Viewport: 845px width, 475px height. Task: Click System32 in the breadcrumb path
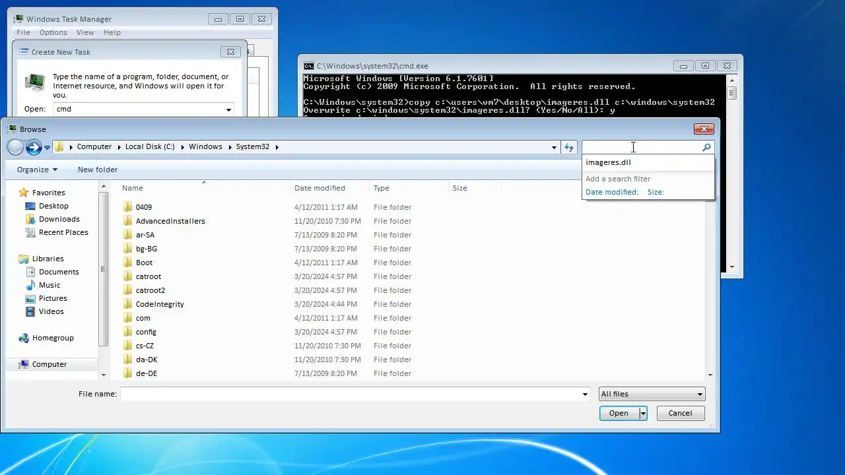click(253, 146)
